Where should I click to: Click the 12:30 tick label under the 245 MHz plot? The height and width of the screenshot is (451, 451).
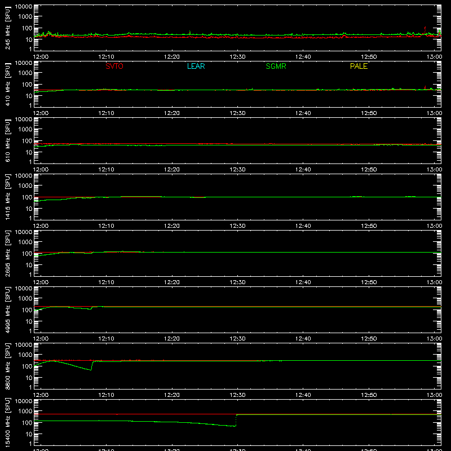[237, 57]
